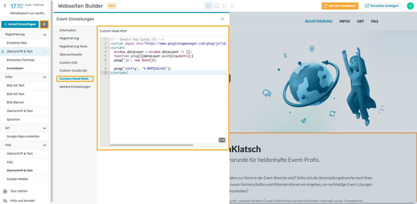
Task: Click INFOS in preview navigation
Action: click(x=345, y=21)
